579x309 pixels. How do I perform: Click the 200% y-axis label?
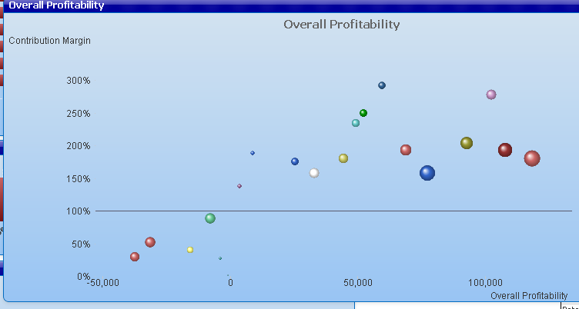[79, 146]
